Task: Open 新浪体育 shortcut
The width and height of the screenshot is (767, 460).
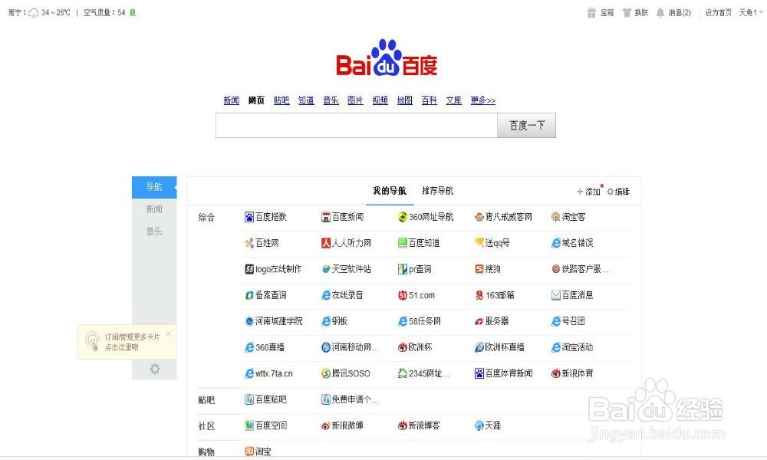Action: 572,373
